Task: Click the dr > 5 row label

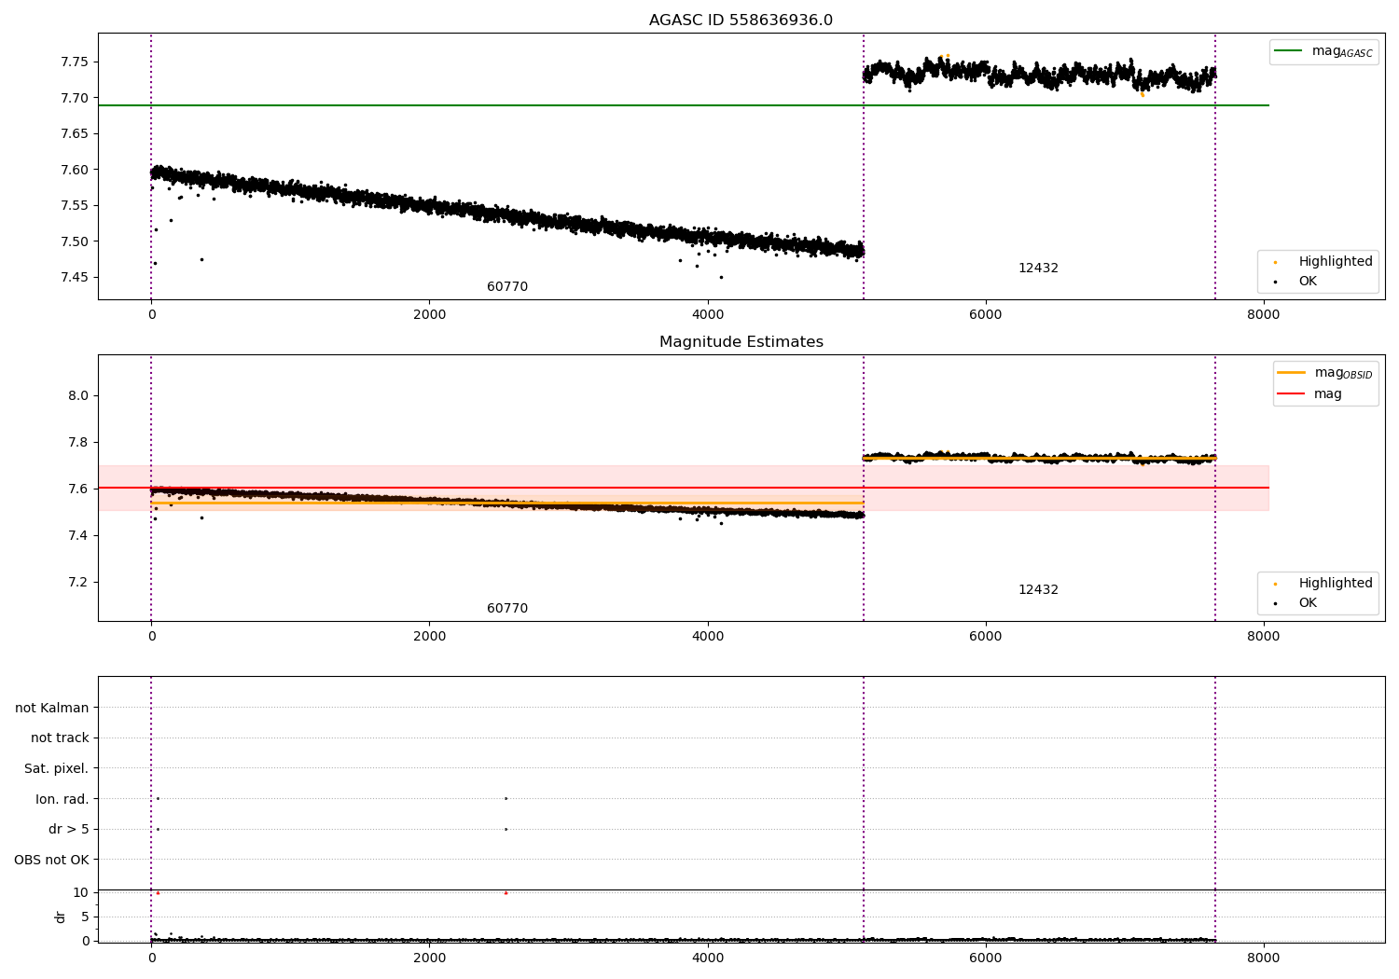Action: pyautogui.click(x=69, y=830)
